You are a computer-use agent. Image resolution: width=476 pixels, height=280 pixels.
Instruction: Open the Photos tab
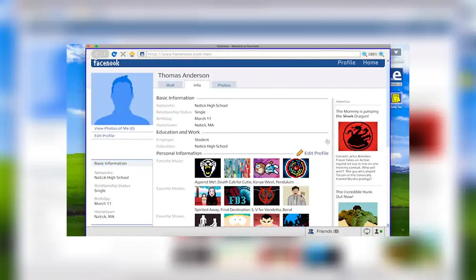[224, 84]
